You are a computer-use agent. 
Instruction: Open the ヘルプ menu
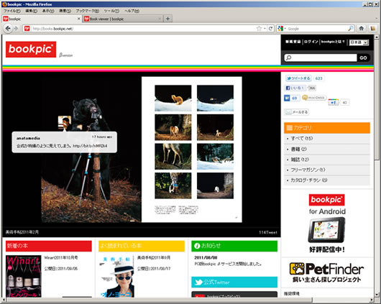(x=132, y=11)
